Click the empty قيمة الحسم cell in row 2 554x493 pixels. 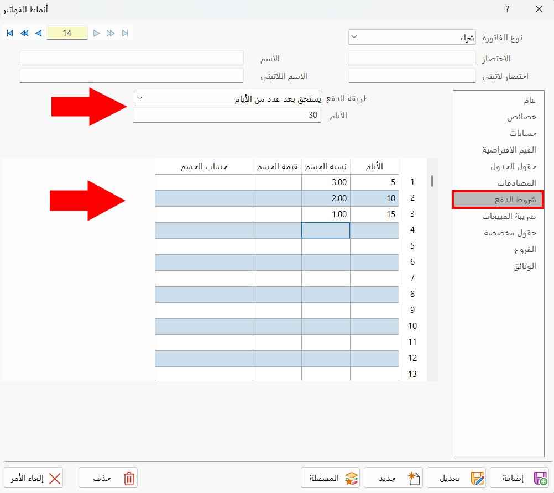pos(278,198)
